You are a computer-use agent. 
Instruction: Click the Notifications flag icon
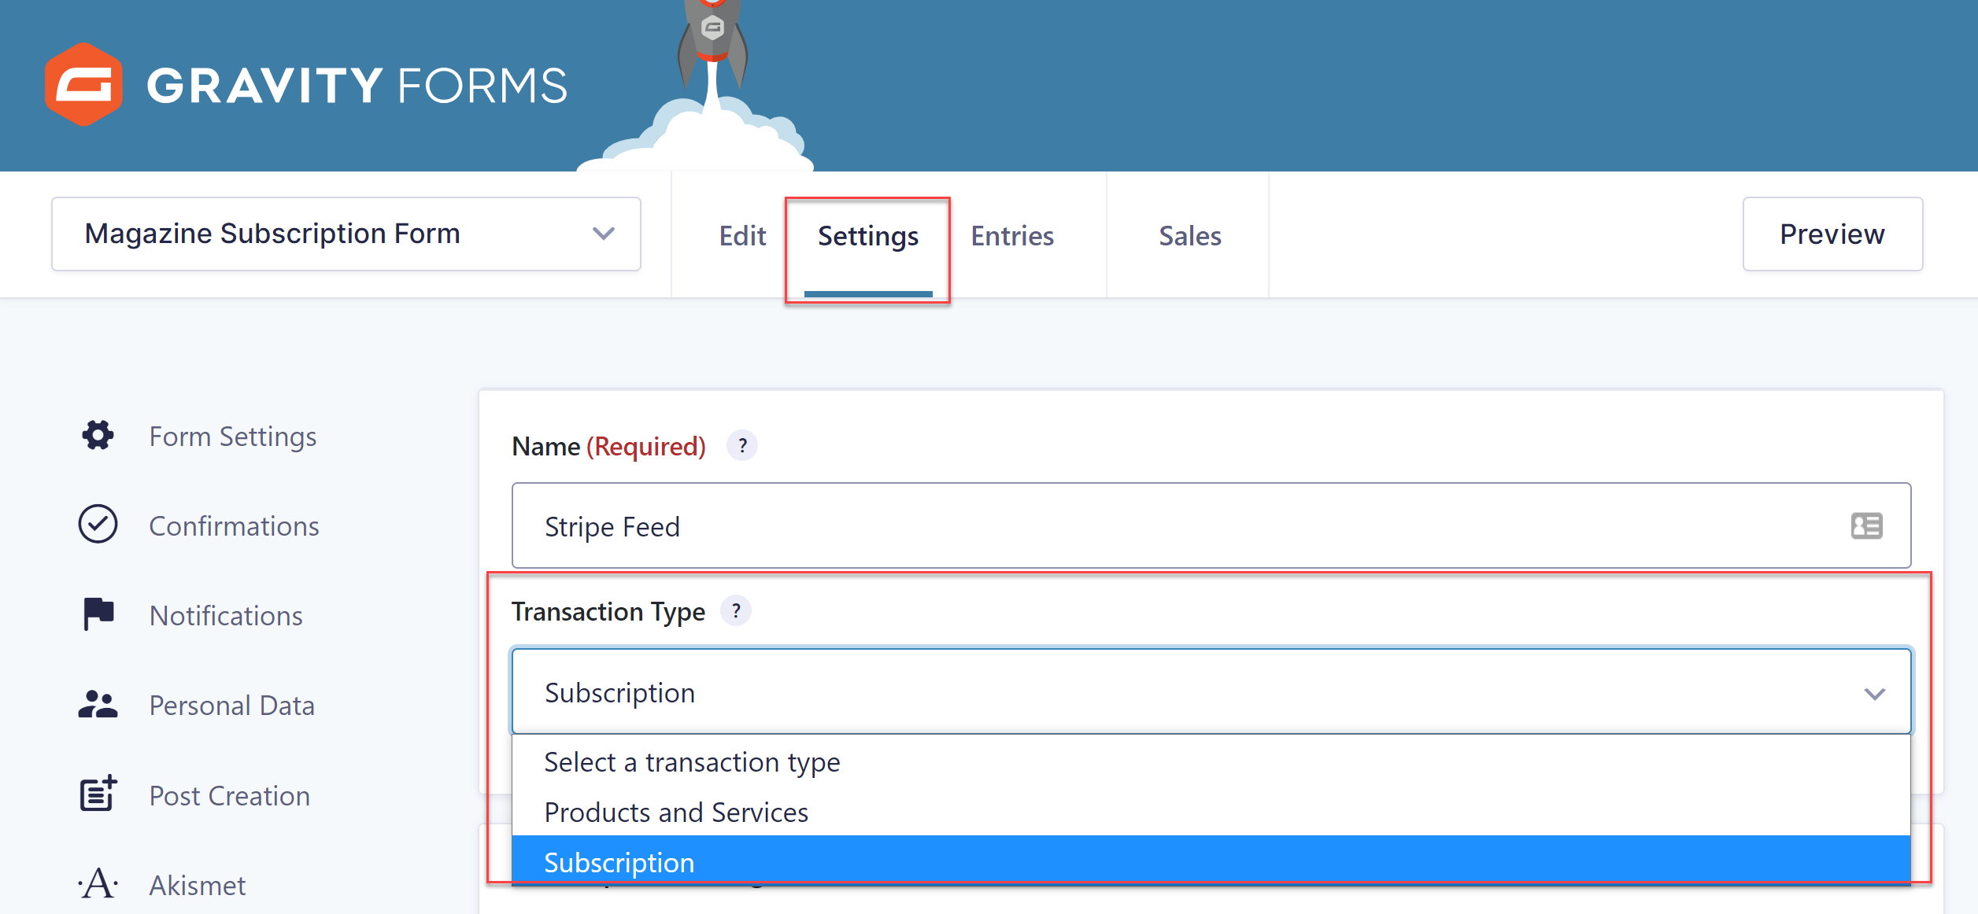click(x=97, y=614)
